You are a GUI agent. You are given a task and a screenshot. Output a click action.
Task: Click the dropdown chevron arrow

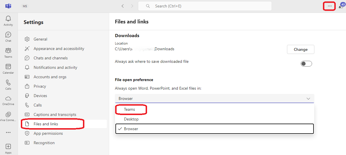(x=308, y=98)
